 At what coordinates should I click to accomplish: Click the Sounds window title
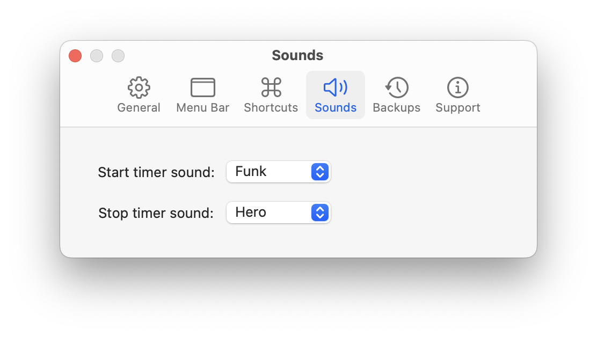(x=297, y=55)
